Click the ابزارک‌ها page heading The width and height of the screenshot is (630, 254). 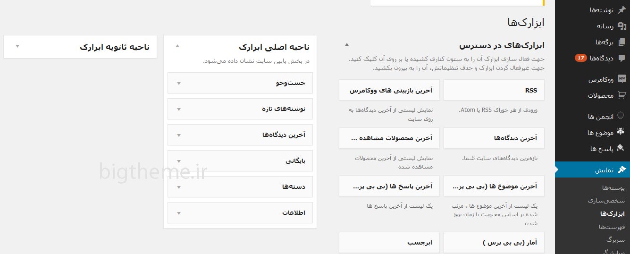[526, 22]
